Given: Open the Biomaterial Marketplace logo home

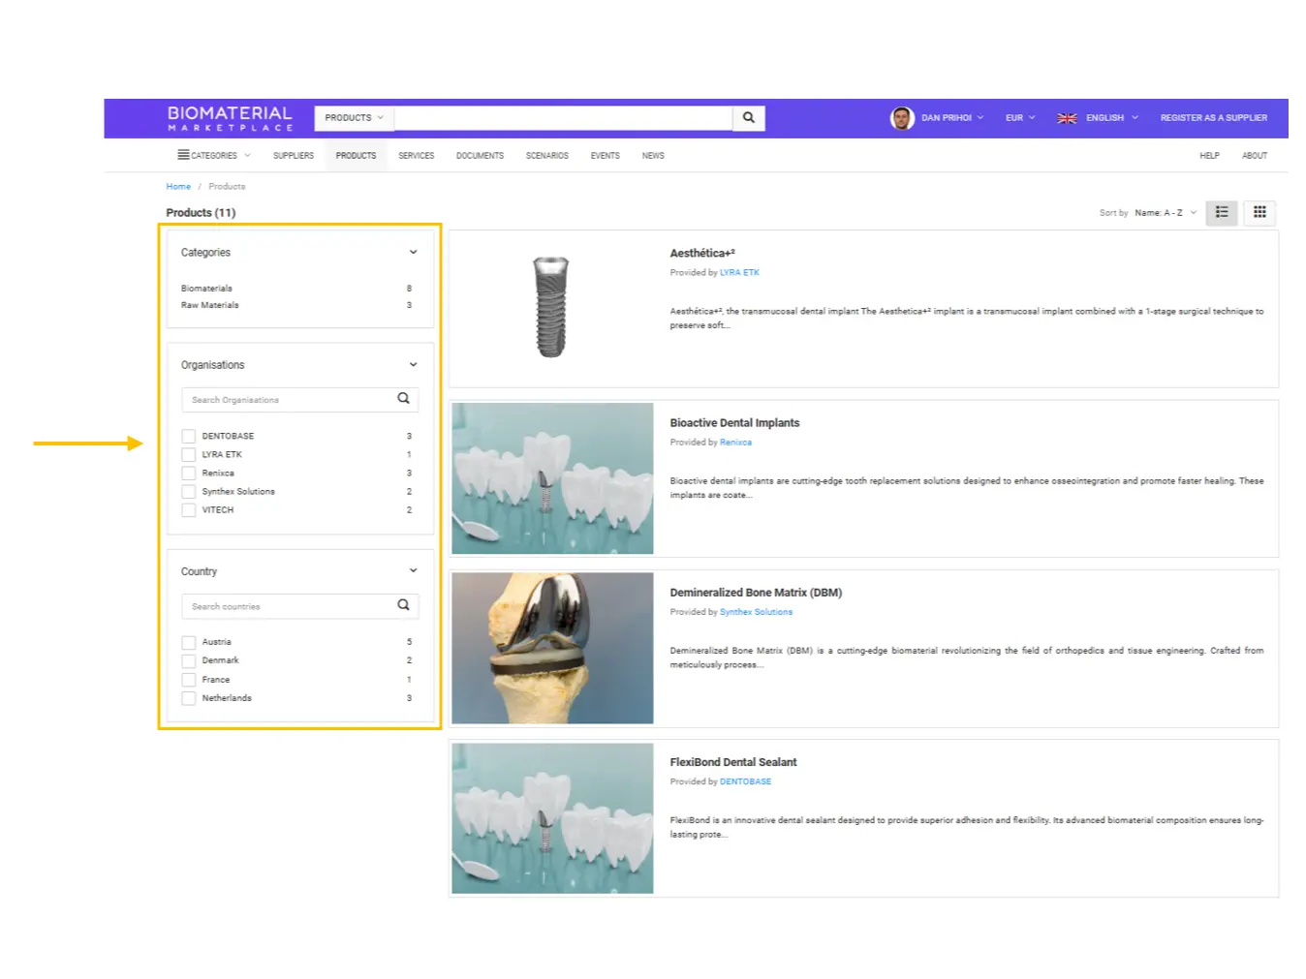Looking at the screenshot, I should (230, 118).
